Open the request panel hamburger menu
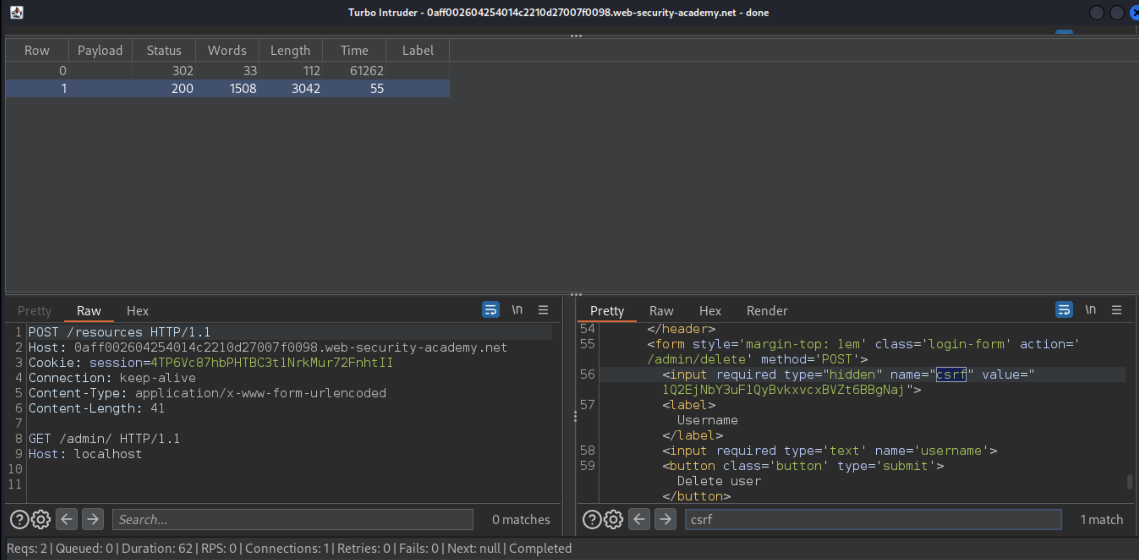1139x560 pixels. click(x=543, y=310)
